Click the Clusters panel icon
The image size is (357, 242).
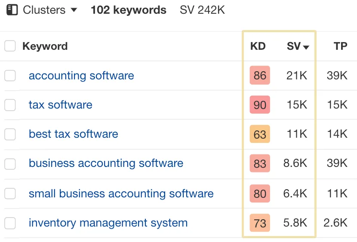point(12,10)
